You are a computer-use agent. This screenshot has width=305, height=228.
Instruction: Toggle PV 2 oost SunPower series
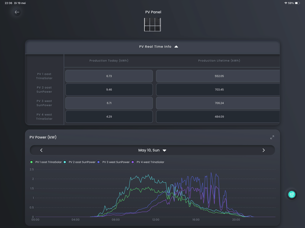click(x=79, y=162)
